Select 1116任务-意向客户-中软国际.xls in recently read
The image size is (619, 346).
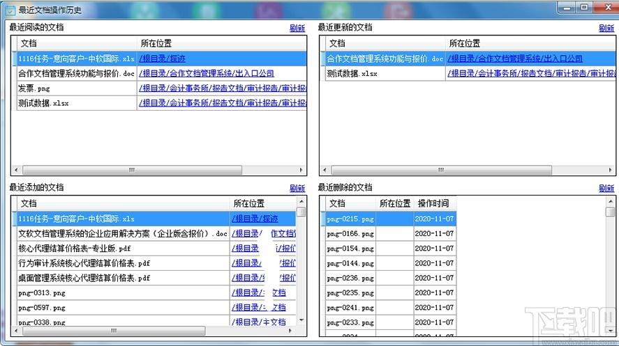(77, 58)
